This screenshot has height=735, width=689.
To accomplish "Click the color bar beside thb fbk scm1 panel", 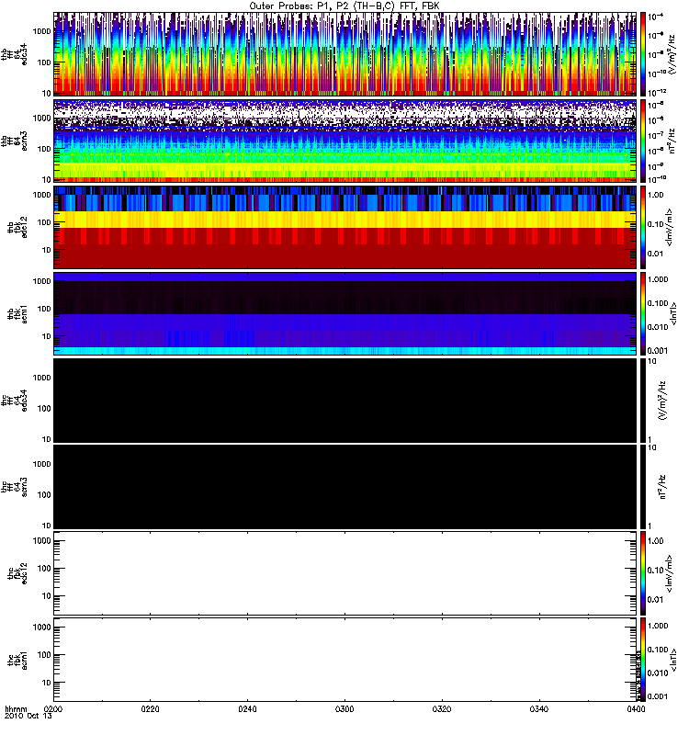I will click(643, 313).
